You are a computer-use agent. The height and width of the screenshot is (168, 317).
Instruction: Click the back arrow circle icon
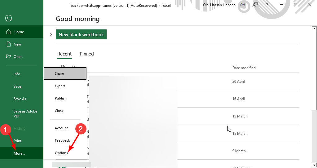[9, 18]
